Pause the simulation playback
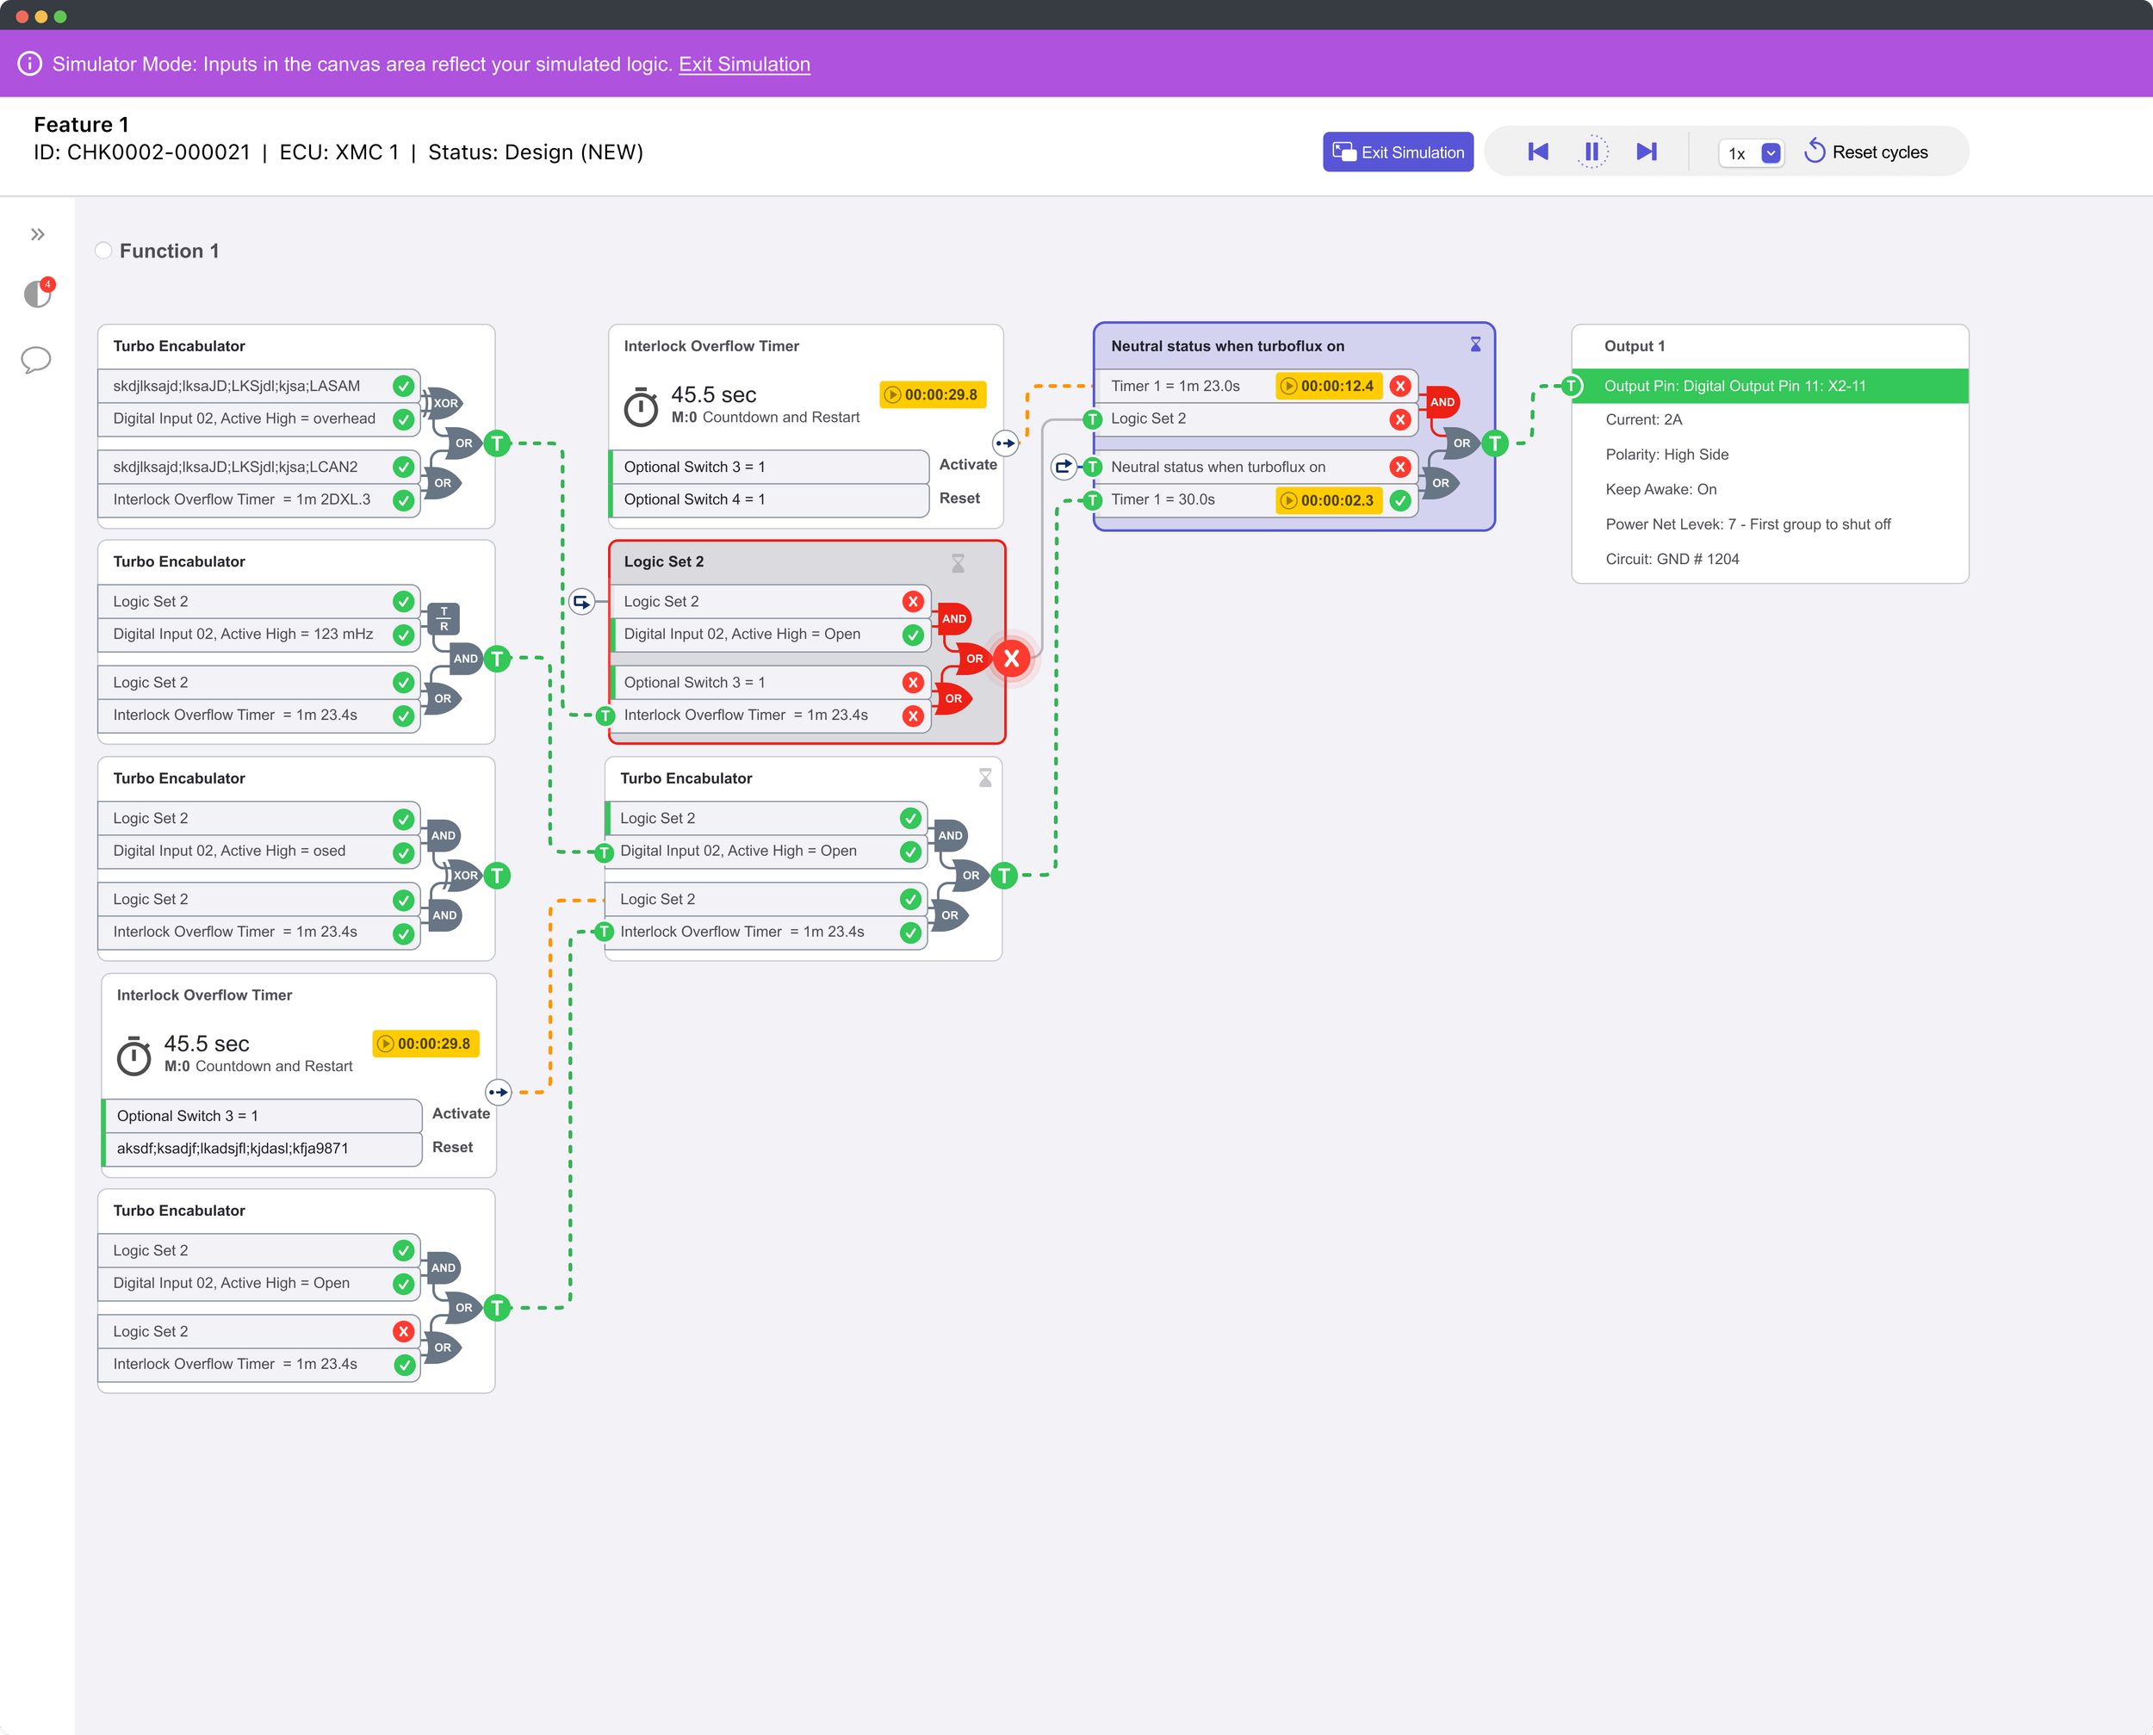 point(1591,152)
